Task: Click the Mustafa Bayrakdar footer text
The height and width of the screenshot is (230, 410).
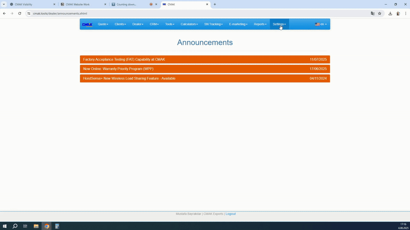Action: coord(188,214)
